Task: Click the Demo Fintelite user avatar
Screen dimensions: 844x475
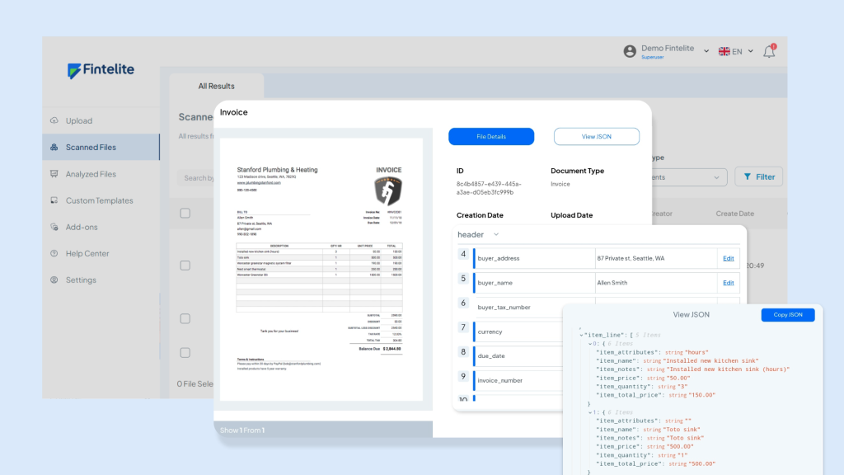Action: coord(630,51)
